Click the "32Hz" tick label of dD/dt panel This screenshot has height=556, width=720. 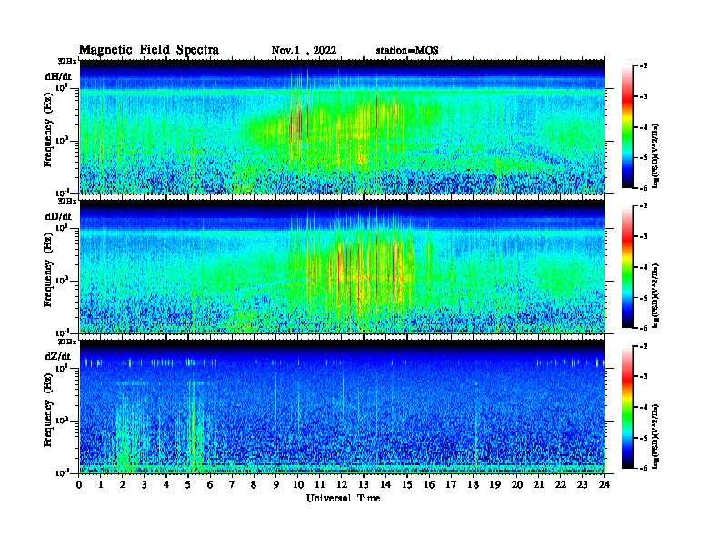click(67, 201)
